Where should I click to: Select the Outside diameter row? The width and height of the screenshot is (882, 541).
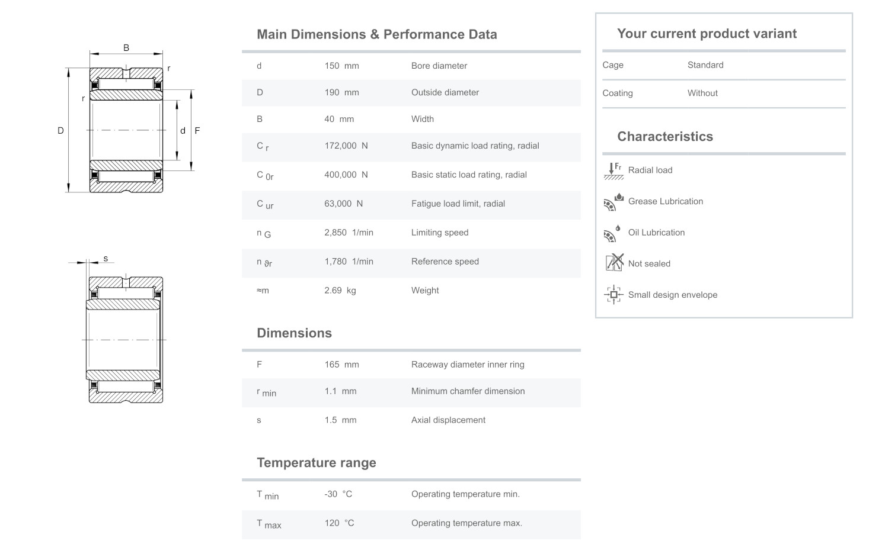[x=411, y=92]
